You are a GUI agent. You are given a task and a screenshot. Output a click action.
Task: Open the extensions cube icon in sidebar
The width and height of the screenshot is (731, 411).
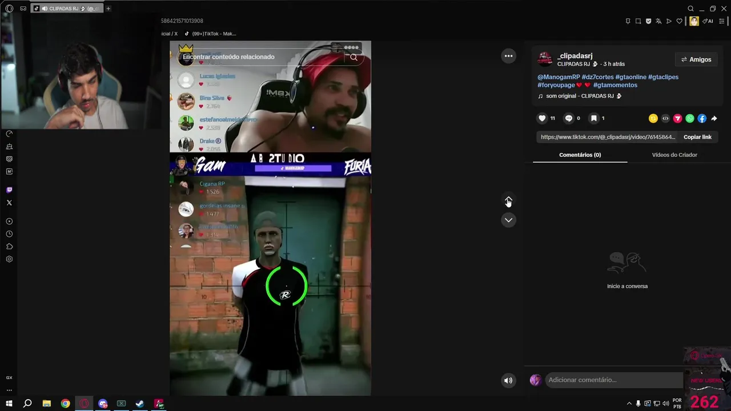click(x=9, y=247)
